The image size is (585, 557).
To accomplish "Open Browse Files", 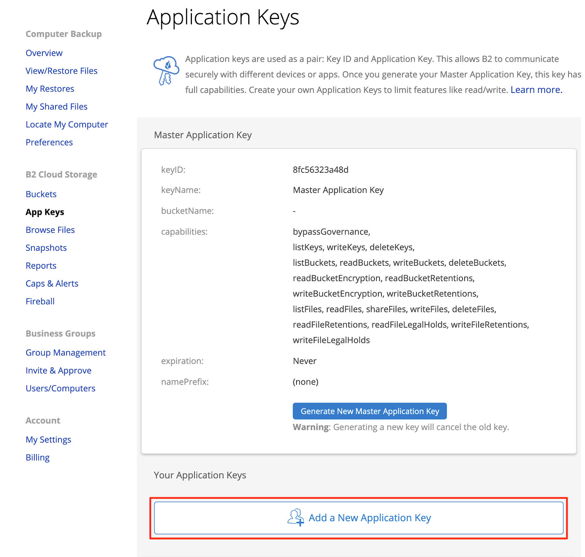I will point(50,230).
